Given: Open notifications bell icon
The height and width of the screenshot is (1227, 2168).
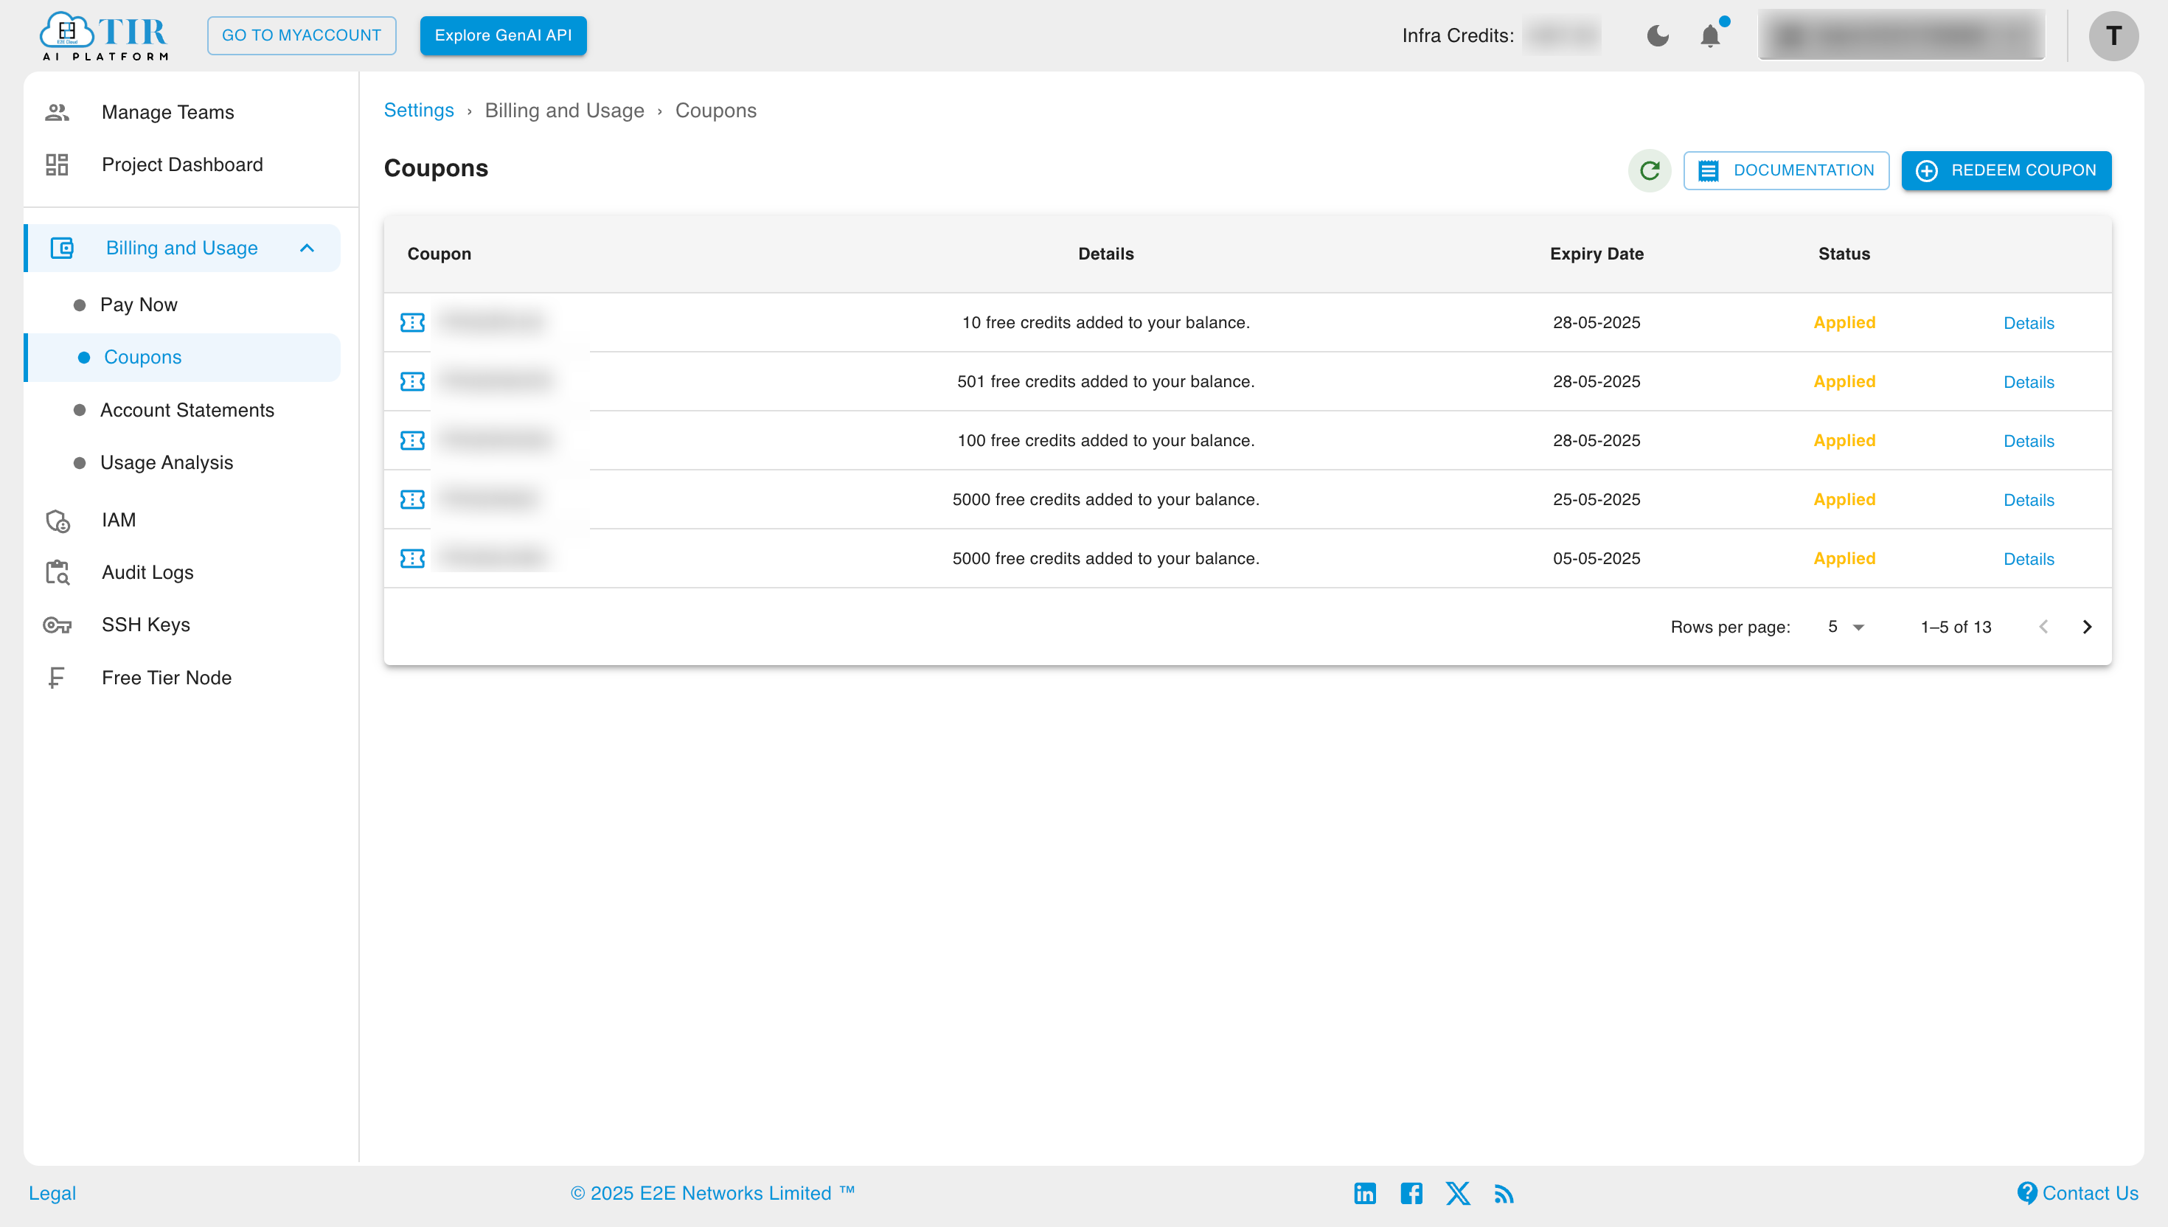Looking at the screenshot, I should pos(1711,35).
